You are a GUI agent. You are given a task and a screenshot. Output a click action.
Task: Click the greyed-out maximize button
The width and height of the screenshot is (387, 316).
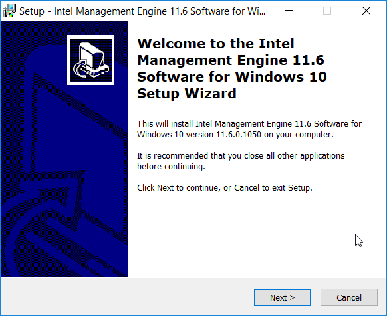(327, 11)
